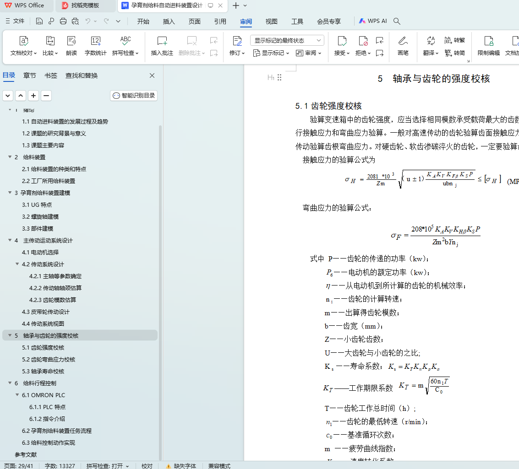Viewport: 519px width, 469px height.
Task: Toggle 修订 track changes
Action: (237, 46)
